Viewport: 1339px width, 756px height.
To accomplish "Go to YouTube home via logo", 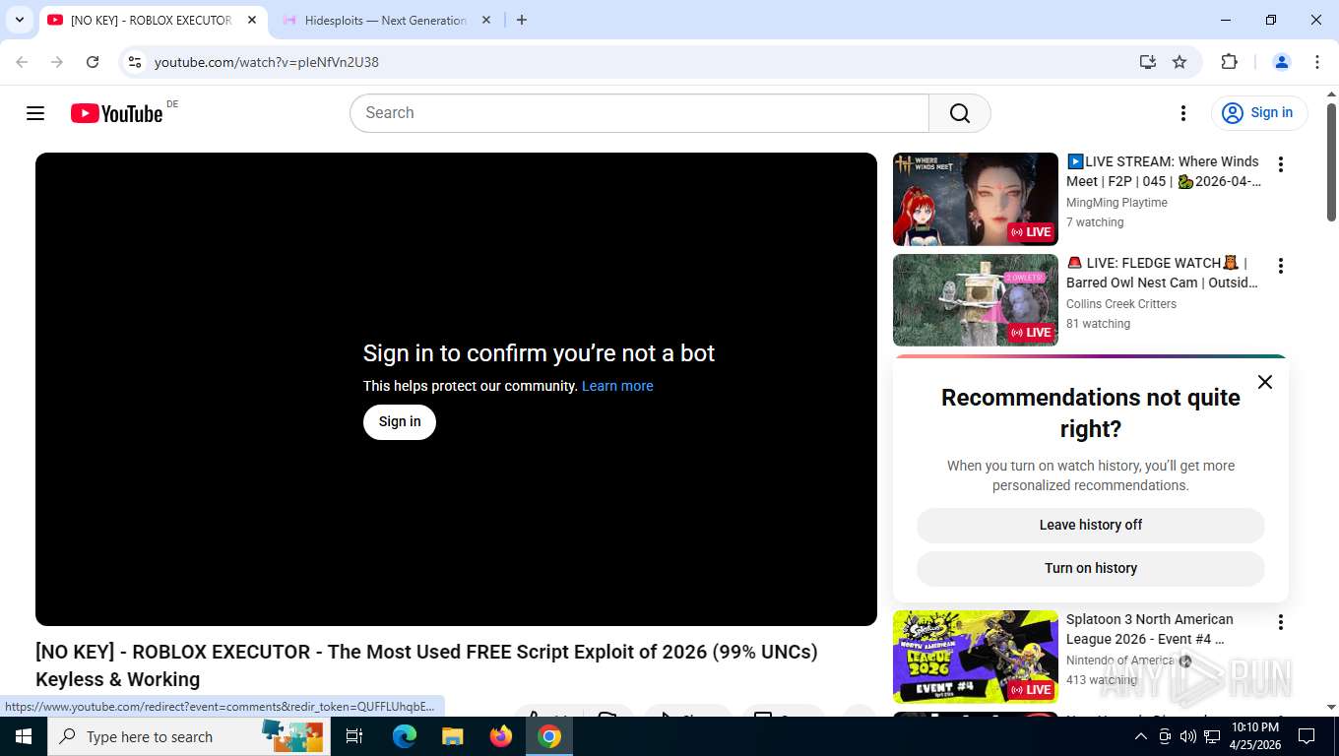I will click(116, 113).
